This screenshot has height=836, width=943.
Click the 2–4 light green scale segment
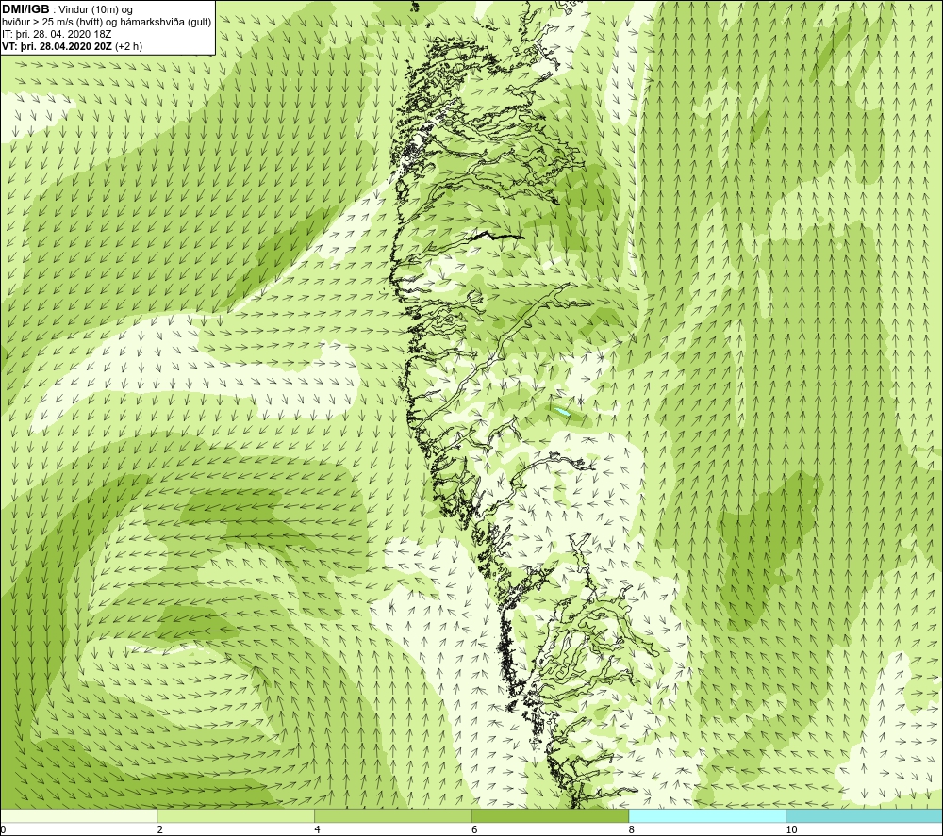pyautogui.click(x=236, y=815)
